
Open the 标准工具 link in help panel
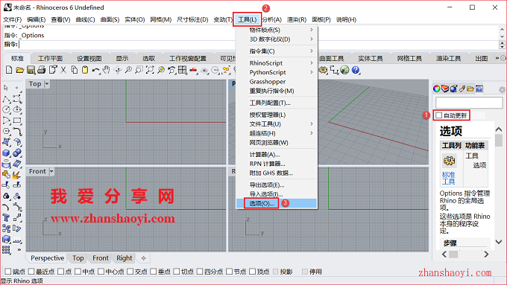click(x=449, y=178)
